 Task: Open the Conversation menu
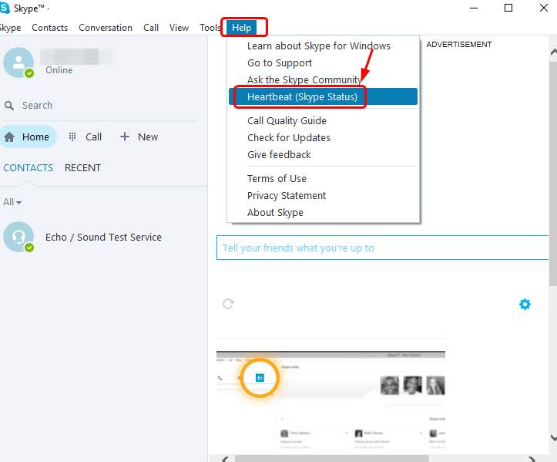coord(106,28)
